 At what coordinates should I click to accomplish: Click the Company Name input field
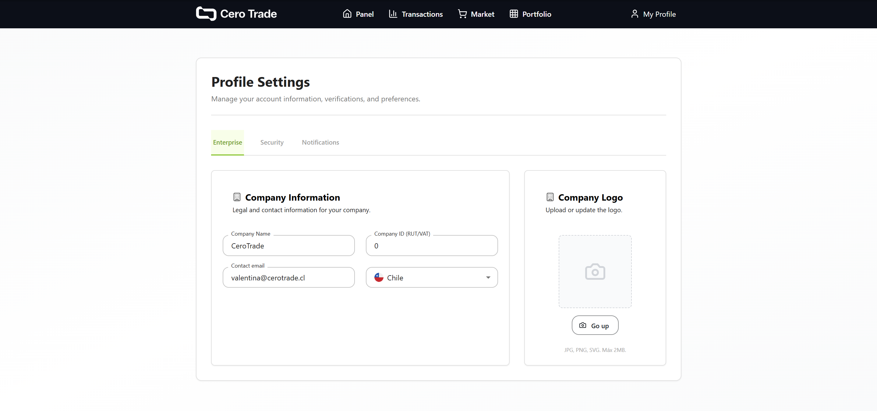(288, 246)
